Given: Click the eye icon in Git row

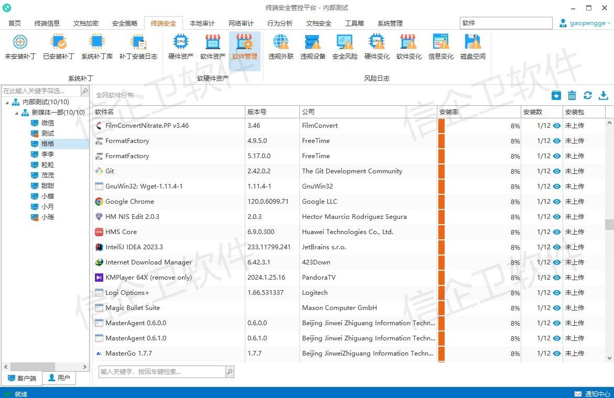Looking at the screenshot, I should pyautogui.click(x=557, y=171).
